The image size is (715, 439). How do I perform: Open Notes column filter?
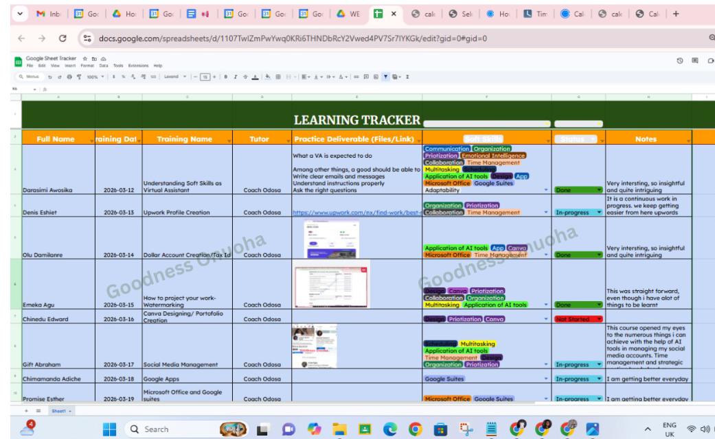[688, 141]
